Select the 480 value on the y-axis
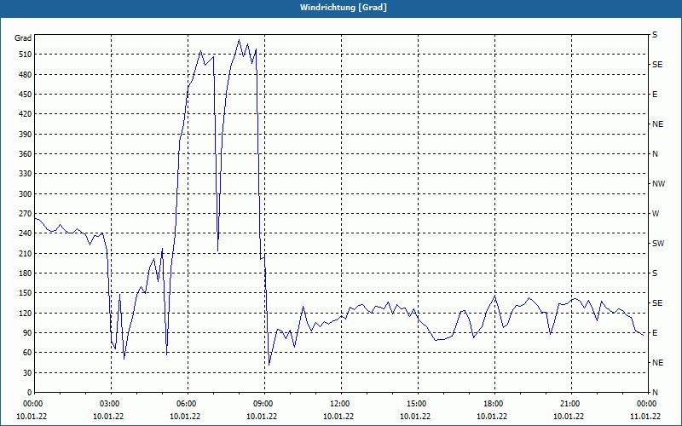 [x=26, y=75]
